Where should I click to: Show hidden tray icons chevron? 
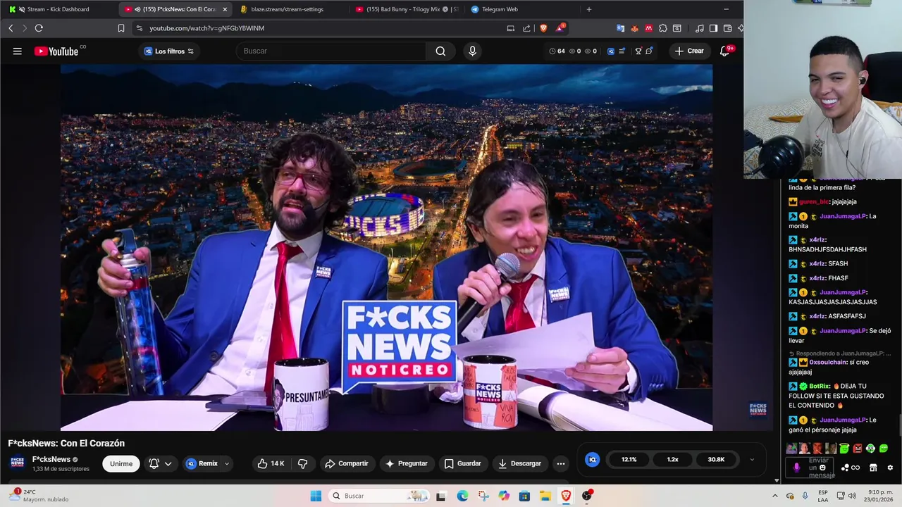tap(775, 496)
